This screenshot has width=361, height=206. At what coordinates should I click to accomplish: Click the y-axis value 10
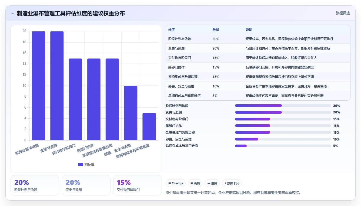click(24, 86)
